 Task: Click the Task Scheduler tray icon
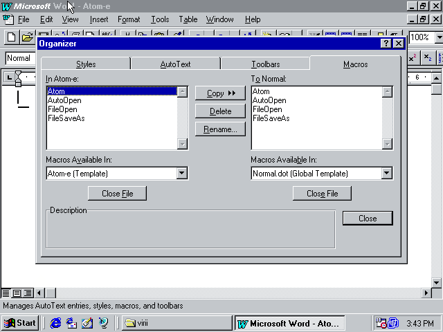pos(381,323)
